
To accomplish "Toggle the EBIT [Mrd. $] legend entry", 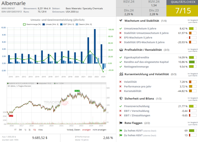I will [x=67, y=24].
